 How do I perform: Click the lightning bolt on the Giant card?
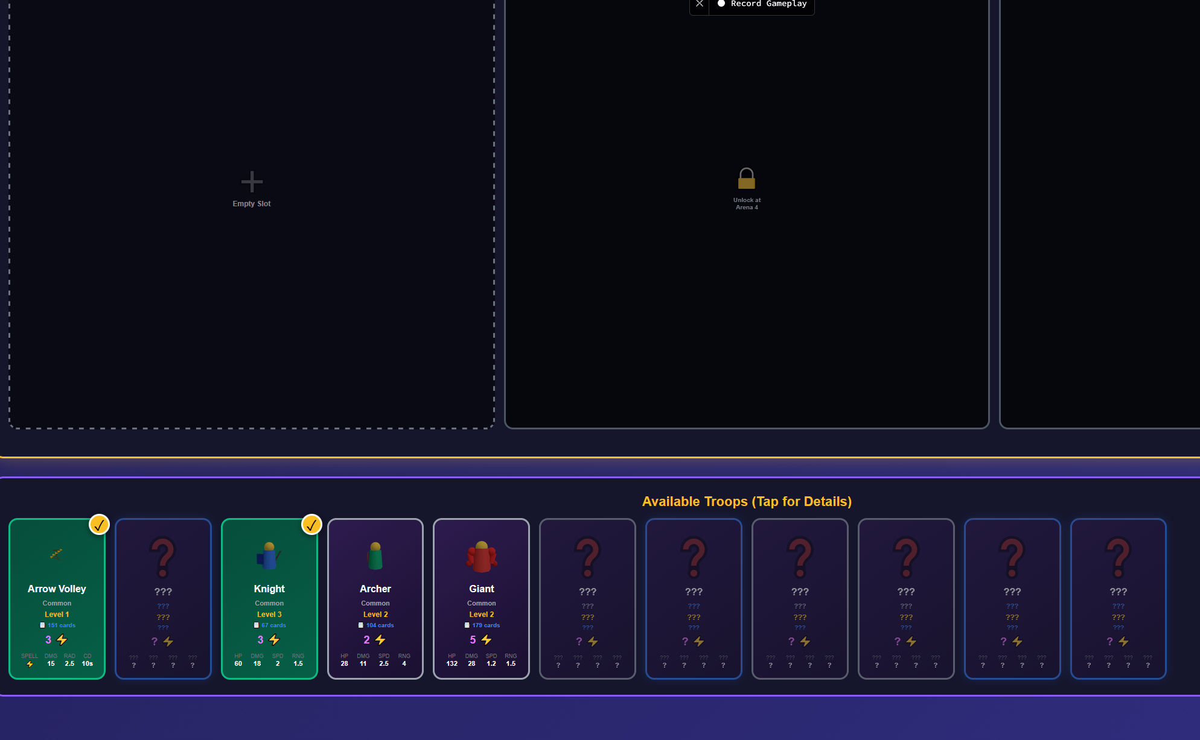[x=487, y=640]
